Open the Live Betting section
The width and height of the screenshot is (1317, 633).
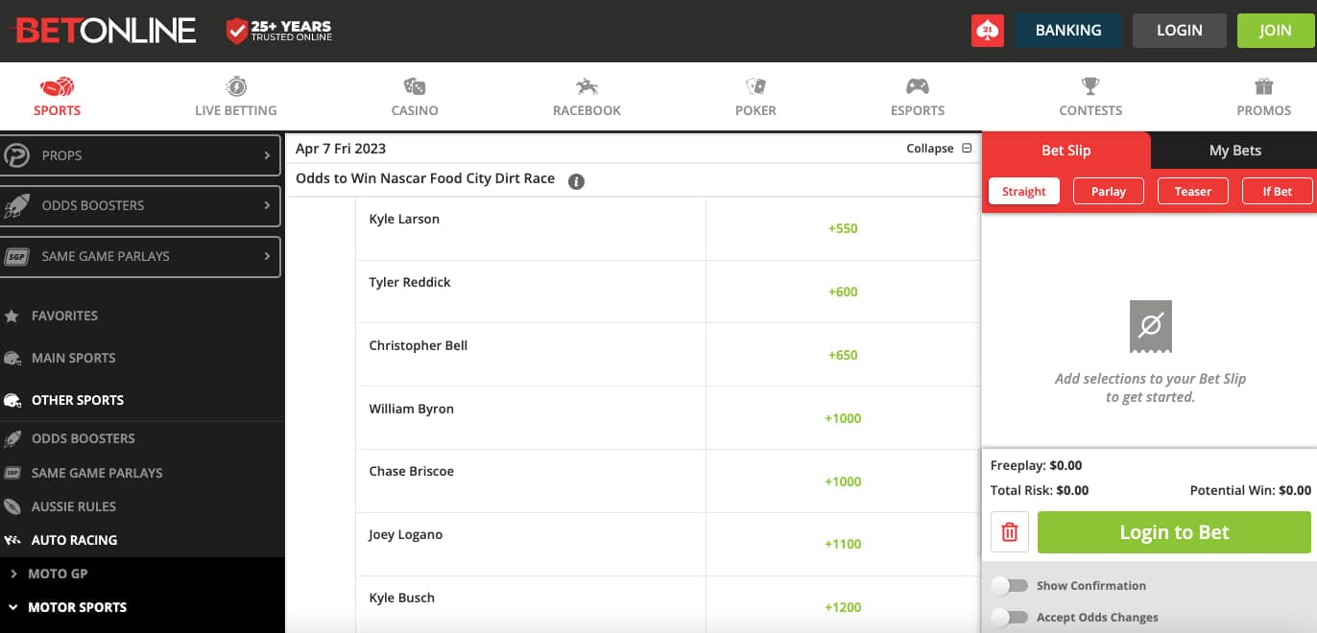(235, 98)
